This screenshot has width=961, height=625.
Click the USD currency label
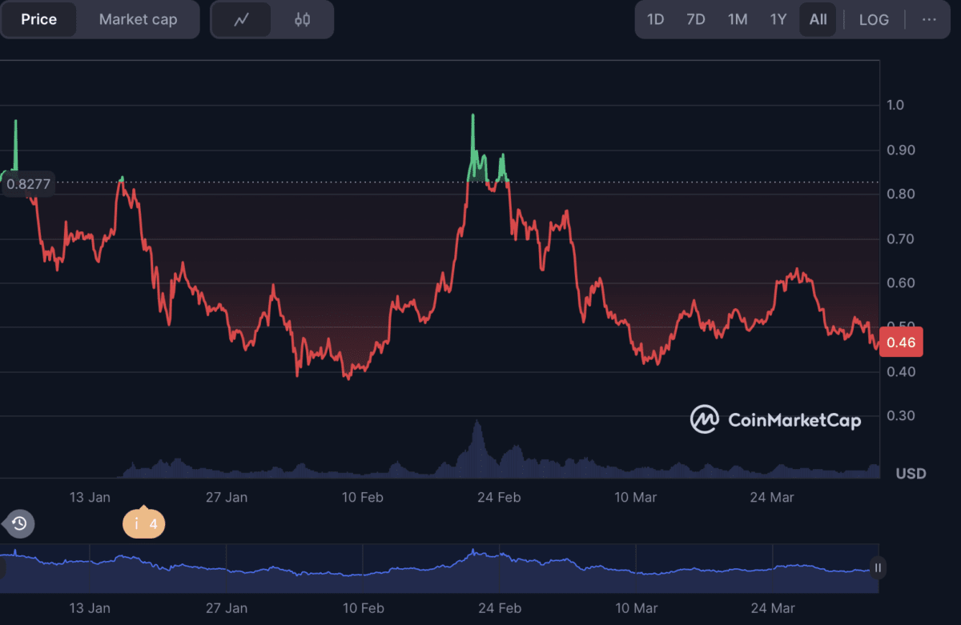click(912, 474)
